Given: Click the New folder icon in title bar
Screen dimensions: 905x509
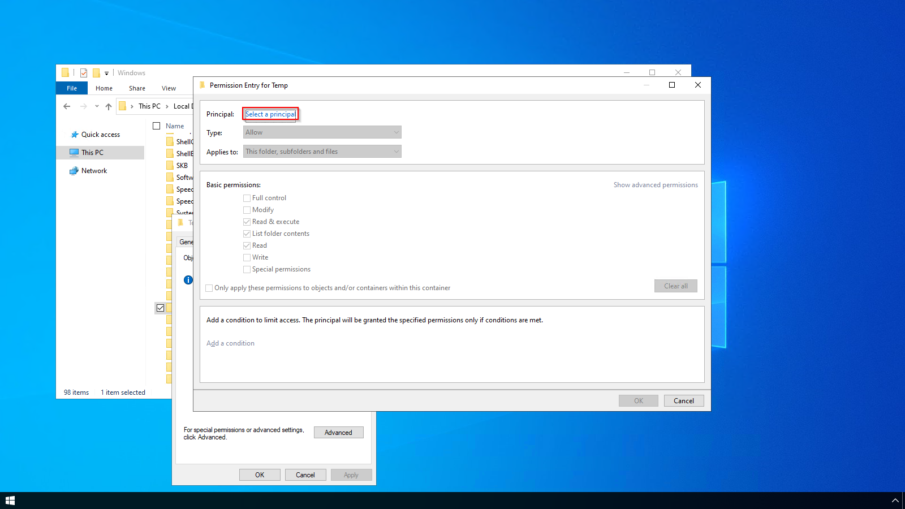Looking at the screenshot, I should pos(96,73).
